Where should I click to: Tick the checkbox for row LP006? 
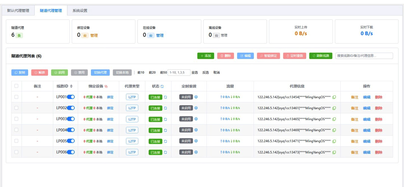(x=16, y=152)
